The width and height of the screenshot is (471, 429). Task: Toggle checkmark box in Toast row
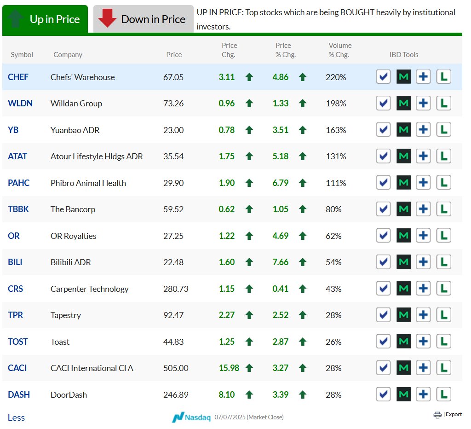(383, 342)
